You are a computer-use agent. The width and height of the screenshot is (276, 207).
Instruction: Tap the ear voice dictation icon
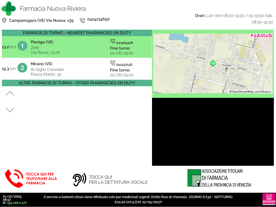point(79,180)
